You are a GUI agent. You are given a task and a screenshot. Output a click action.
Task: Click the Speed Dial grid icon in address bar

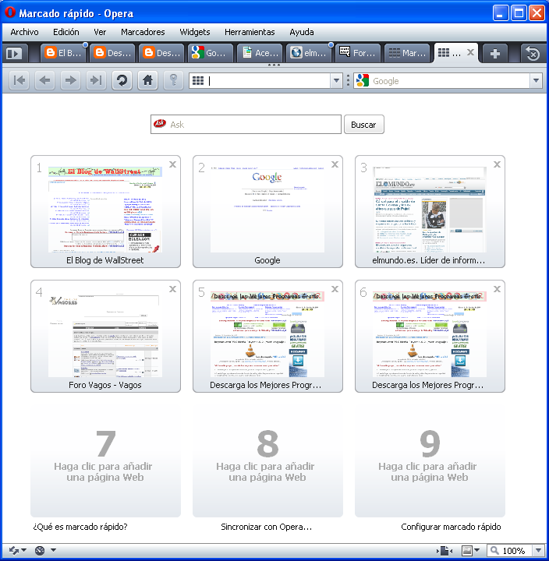[x=198, y=81]
